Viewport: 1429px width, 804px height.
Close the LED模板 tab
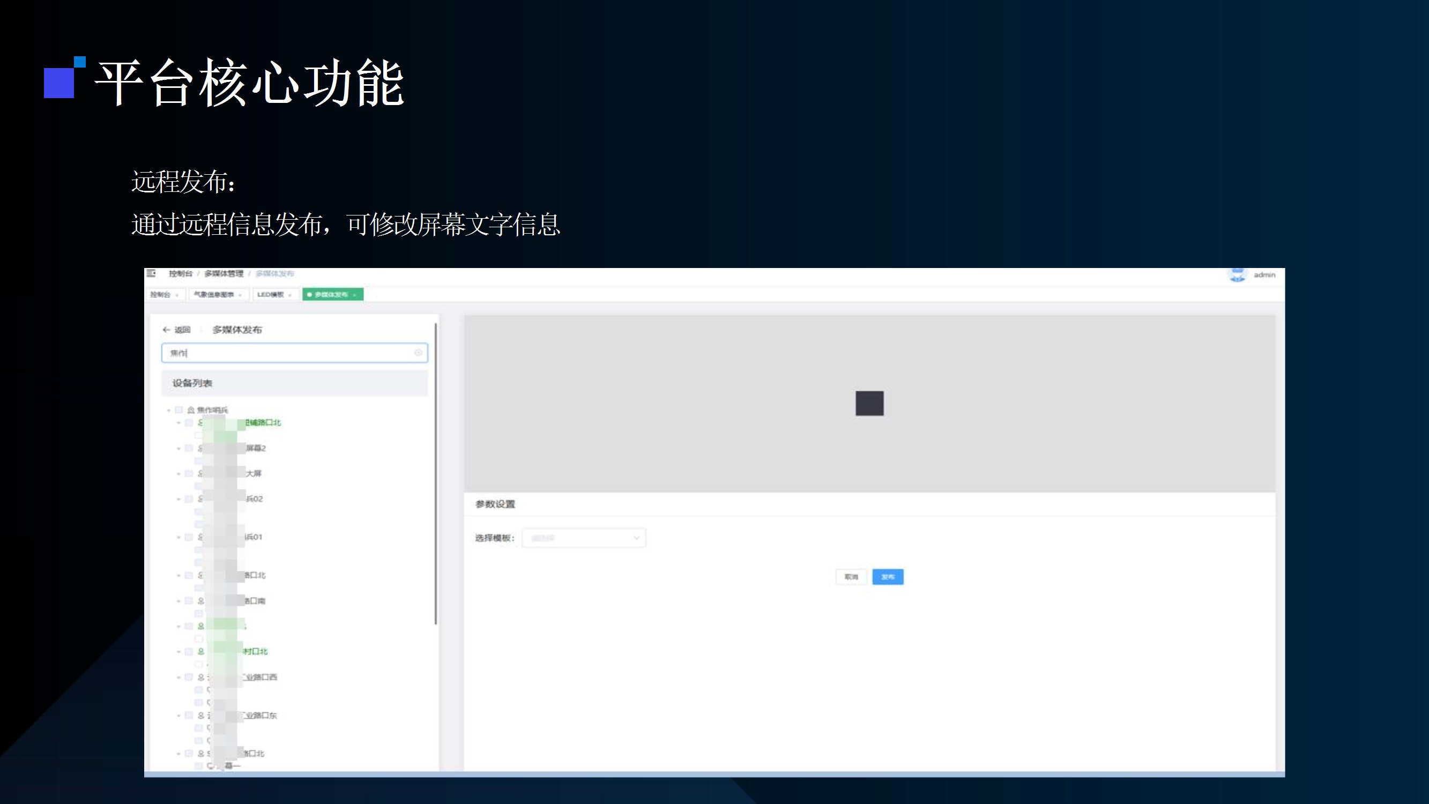tap(290, 295)
